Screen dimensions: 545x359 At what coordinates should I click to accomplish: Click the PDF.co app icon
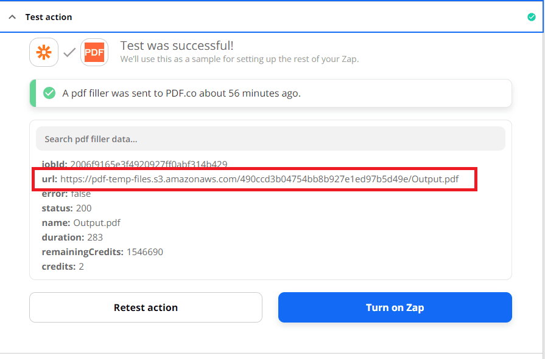coord(94,52)
